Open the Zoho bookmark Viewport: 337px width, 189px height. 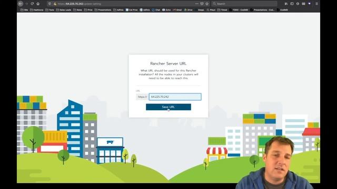click(x=166, y=10)
